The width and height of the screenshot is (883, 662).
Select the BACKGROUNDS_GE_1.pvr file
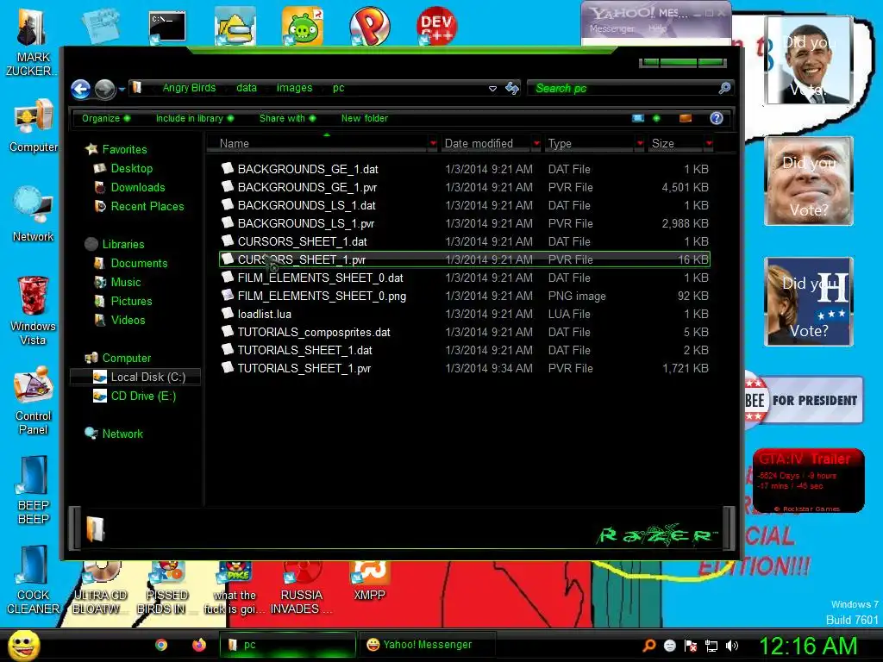465,187
